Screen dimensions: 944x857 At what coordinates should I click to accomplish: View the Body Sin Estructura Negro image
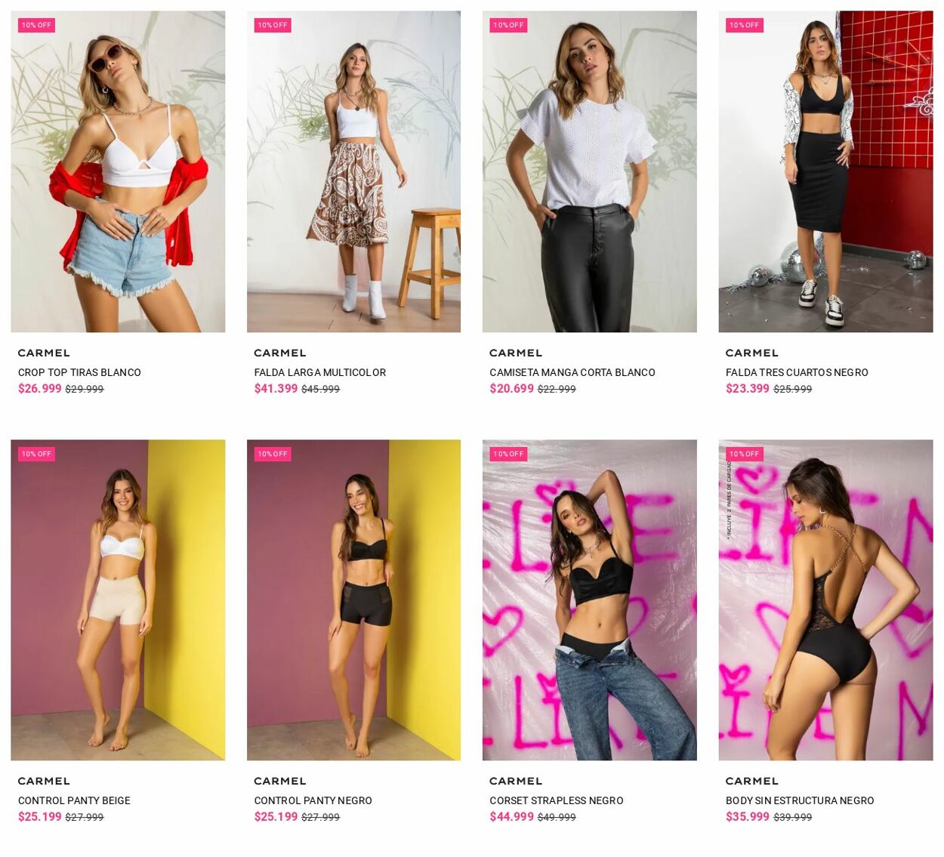coord(825,600)
